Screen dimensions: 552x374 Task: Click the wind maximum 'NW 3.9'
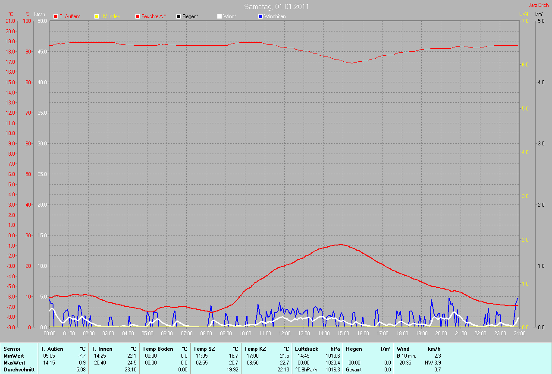tap(433, 363)
